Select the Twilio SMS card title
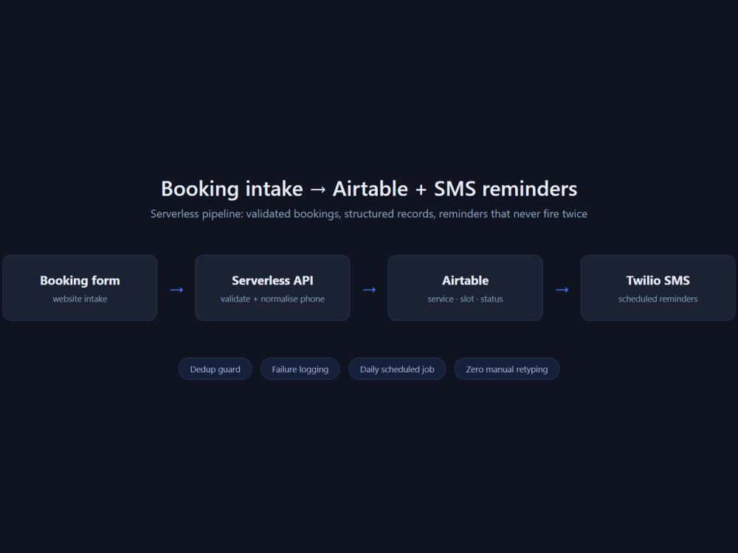Viewport: 738px width, 553px height. click(x=658, y=281)
